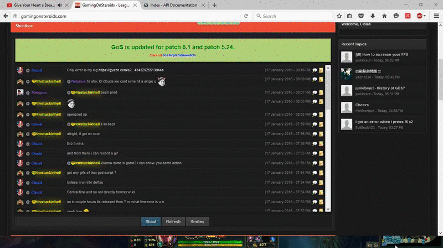Image resolution: width=443 pixels, height=248 pixels.
Task: Click the Pompous avatar thumbnail
Action: coord(20,92)
